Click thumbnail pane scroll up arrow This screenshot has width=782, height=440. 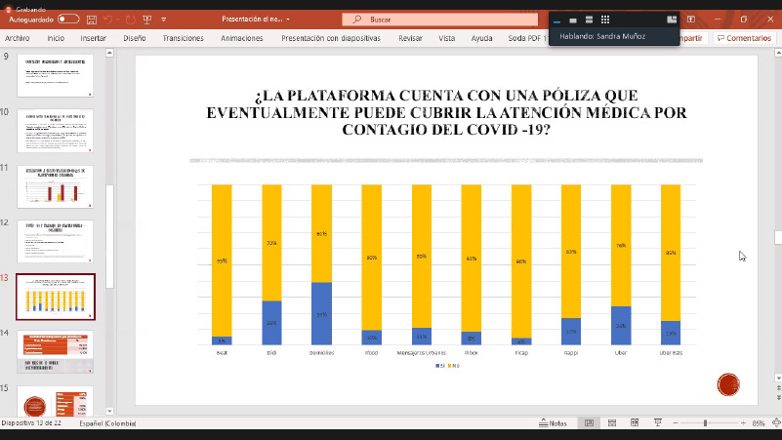109,53
